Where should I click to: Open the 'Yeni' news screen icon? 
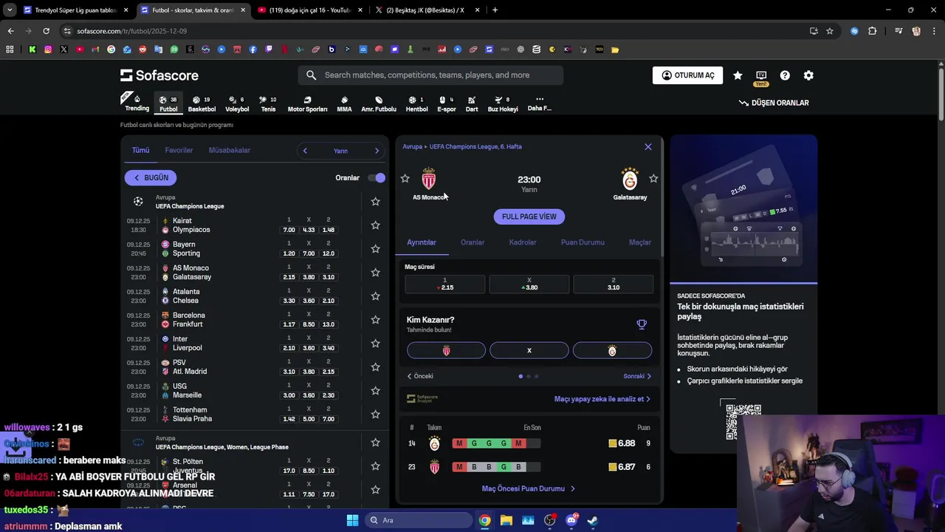(x=761, y=78)
